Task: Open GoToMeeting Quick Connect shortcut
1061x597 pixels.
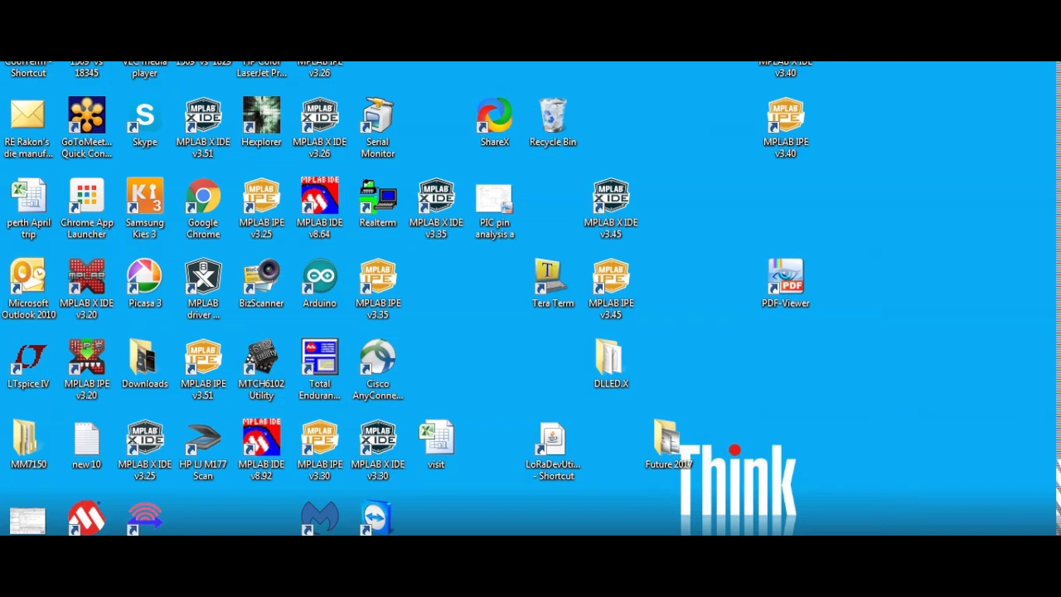Action: coord(86,129)
